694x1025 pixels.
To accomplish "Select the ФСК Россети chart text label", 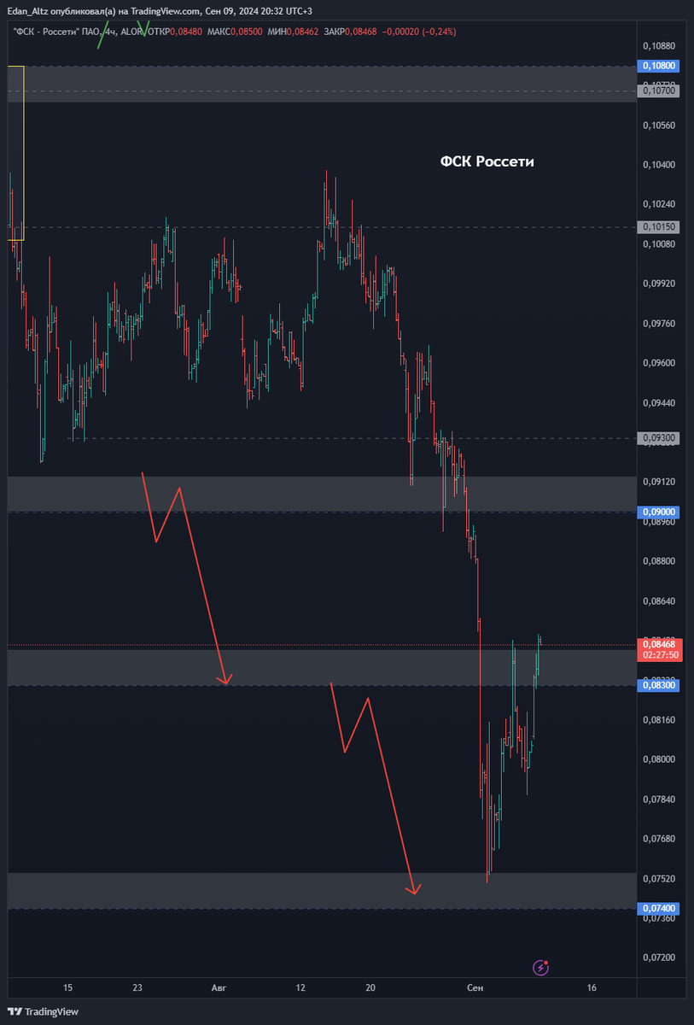I will coord(487,161).
